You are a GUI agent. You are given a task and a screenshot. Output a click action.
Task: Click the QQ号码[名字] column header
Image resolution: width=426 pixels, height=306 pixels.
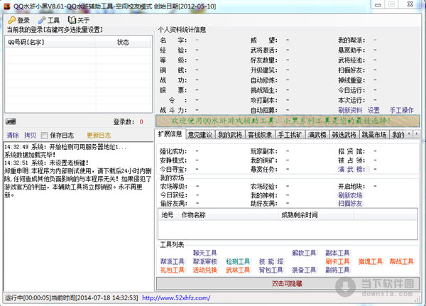50,42
